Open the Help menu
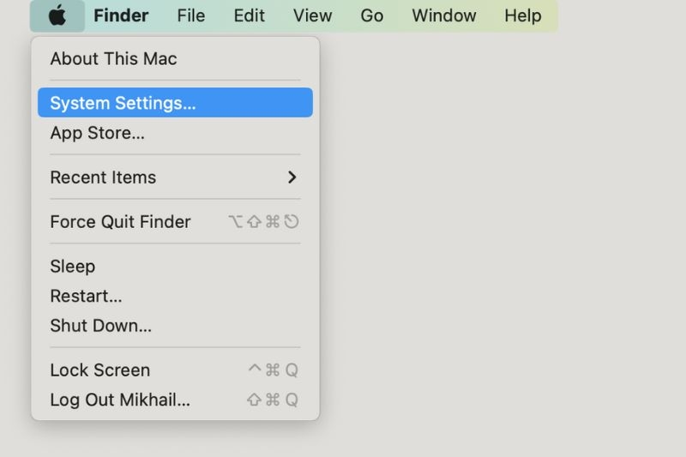This screenshot has height=457, width=686. (x=522, y=15)
